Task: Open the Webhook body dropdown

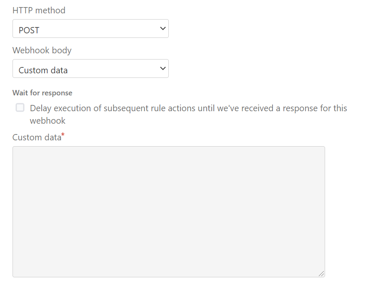Action: (x=90, y=69)
